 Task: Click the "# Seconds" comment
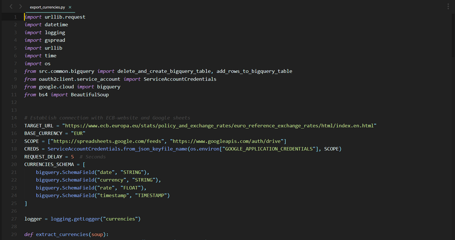click(93, 157)
